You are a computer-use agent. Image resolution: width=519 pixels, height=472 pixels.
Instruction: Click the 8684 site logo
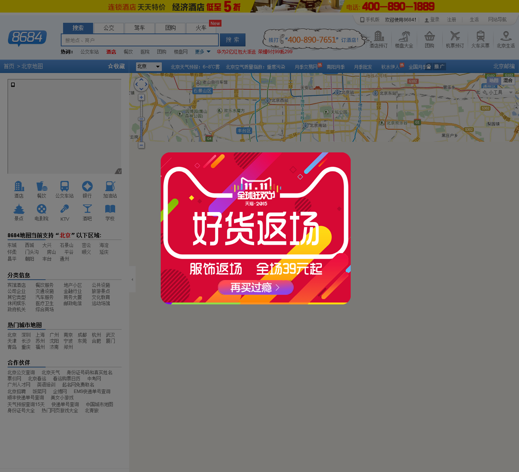point(27,38)
